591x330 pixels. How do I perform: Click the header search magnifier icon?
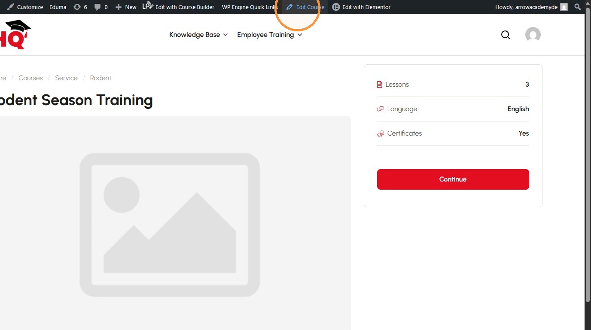pos(506,35)
